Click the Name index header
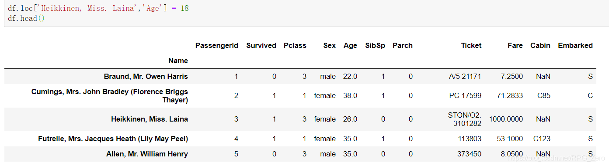Viewport: 609px width, 166px height. 178,61
